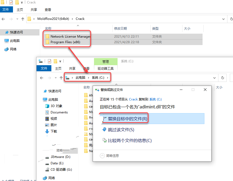
Task: Go back in the Crack window
Action: (3, 19)
